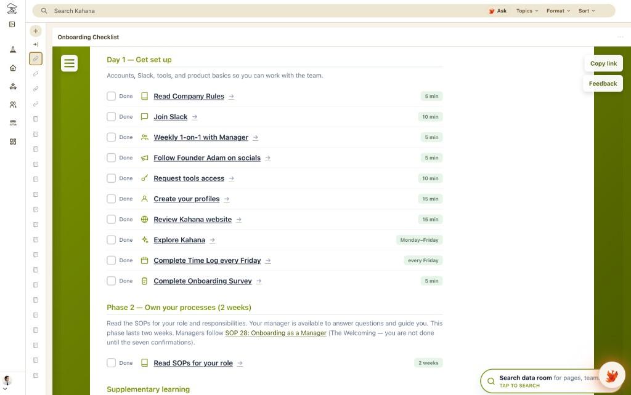This screenshot has height=395, width=631.
Task: Open notifications bell icon
Action: (13, 49)
